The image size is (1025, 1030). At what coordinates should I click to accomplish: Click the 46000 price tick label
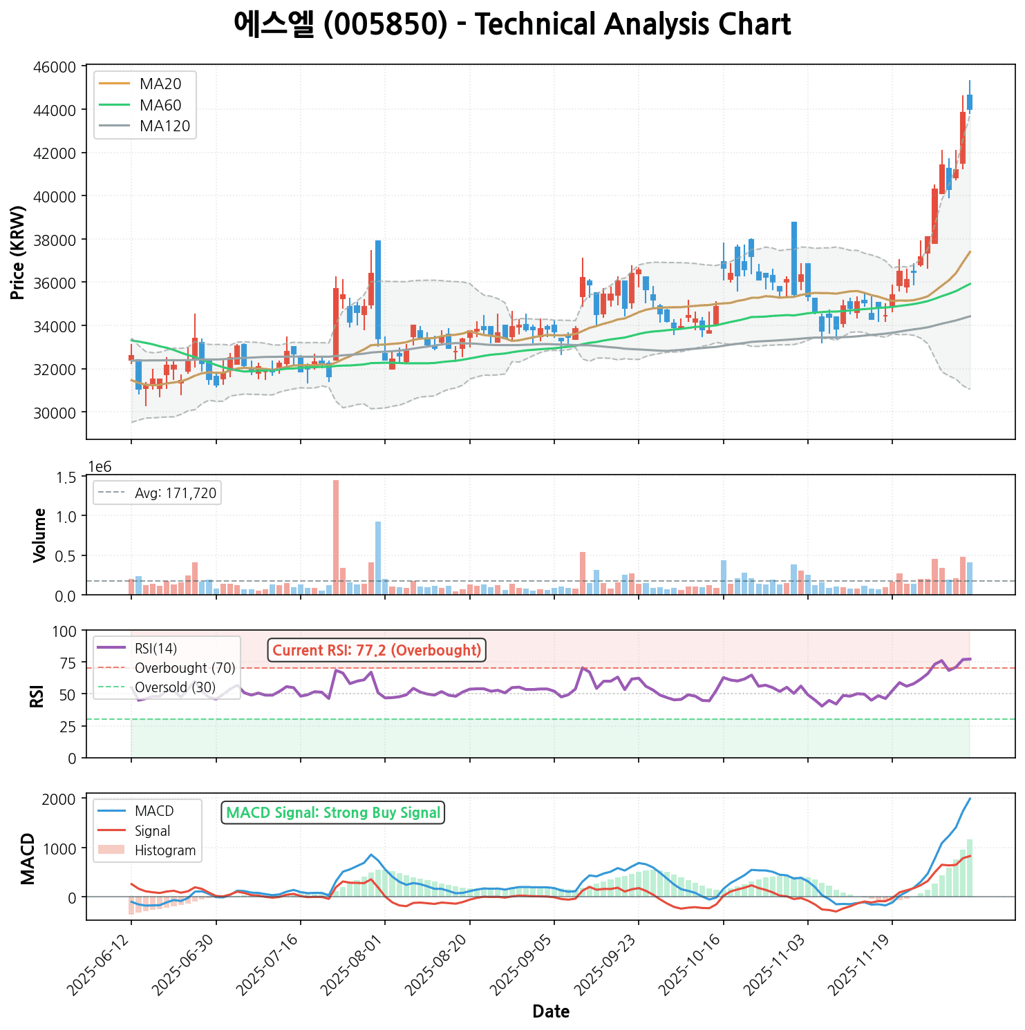(x=54, y=67)
